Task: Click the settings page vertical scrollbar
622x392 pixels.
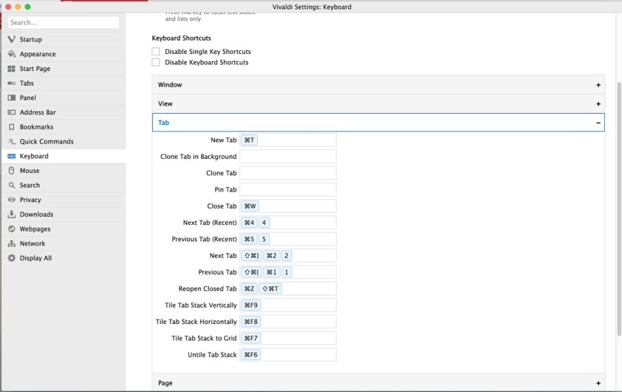Action: pyautogui.click(x=619, y=209)
